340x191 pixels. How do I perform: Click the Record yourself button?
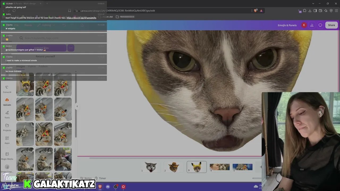coord(45,57)
